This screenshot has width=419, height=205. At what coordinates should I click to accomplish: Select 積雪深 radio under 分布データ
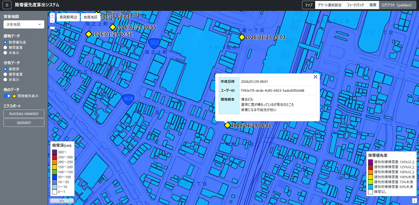pos(5,69)
